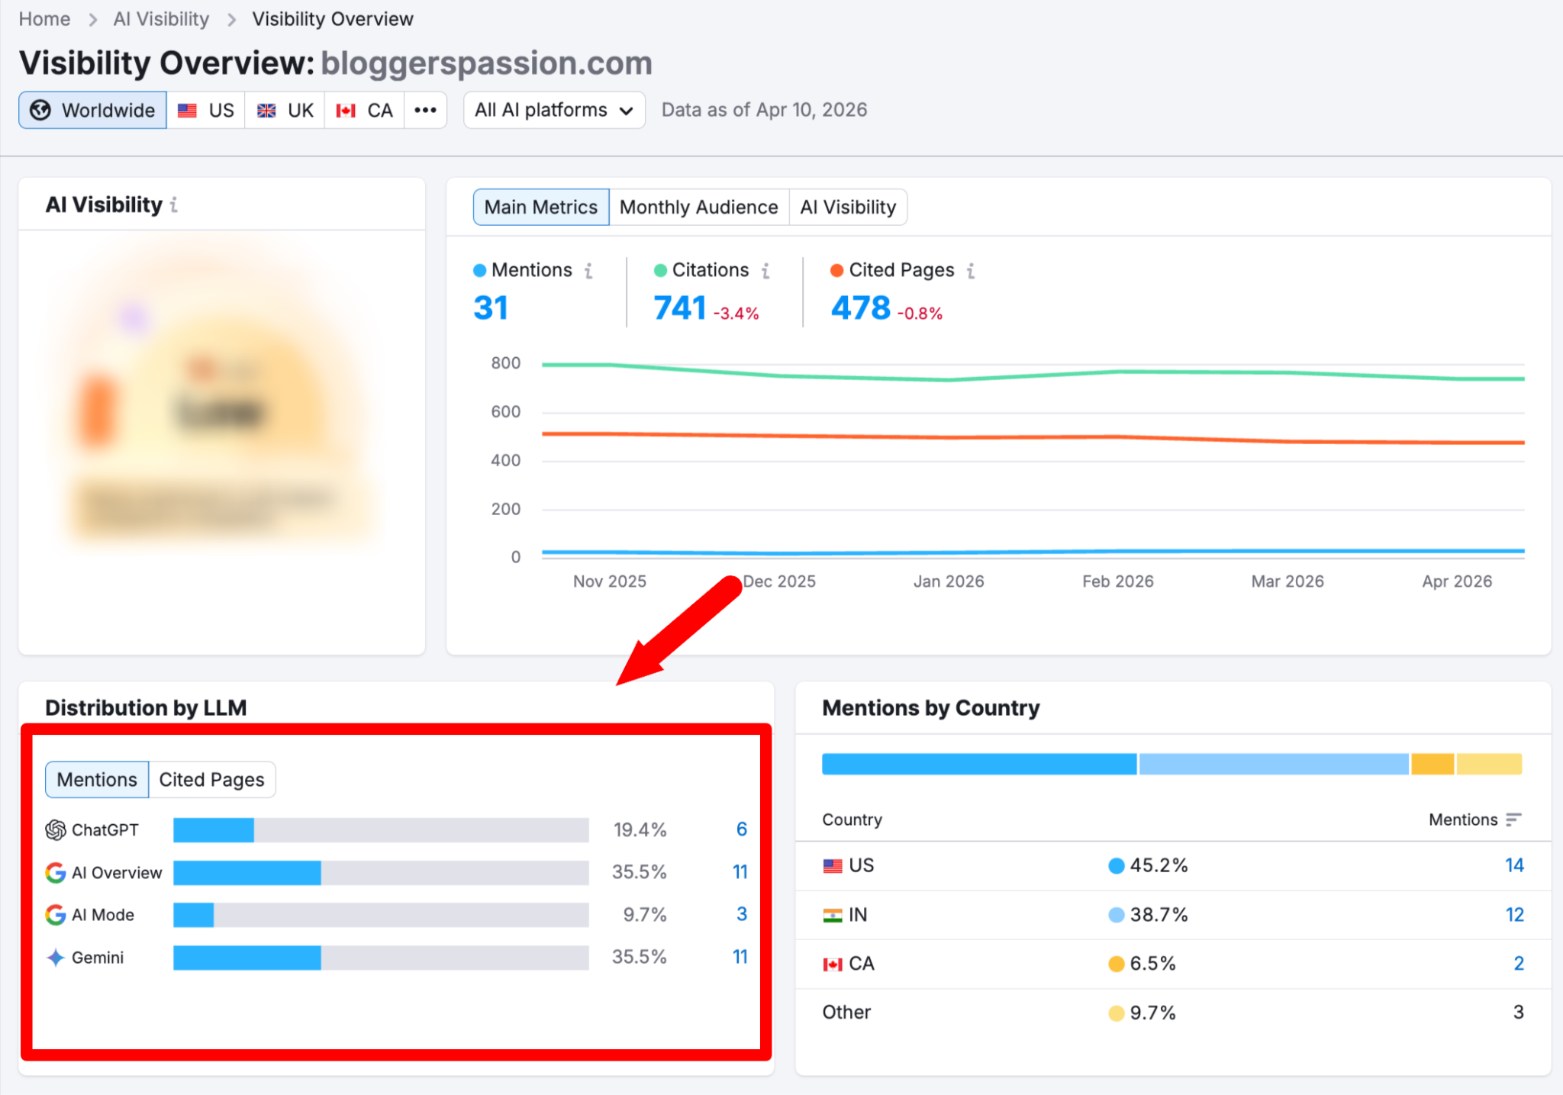Switch to the Monthly Audience tab

(698, 207)
